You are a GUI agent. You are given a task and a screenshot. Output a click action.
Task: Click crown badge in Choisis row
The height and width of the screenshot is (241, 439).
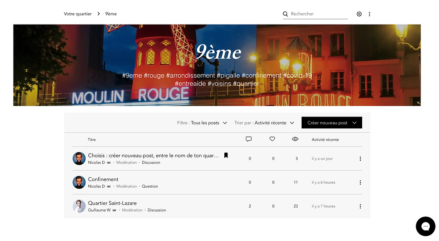108,162
